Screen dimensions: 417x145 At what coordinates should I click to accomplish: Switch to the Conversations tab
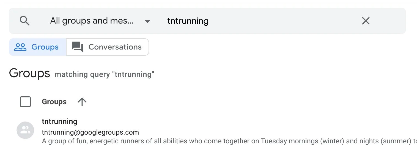[x=115, y=47]
